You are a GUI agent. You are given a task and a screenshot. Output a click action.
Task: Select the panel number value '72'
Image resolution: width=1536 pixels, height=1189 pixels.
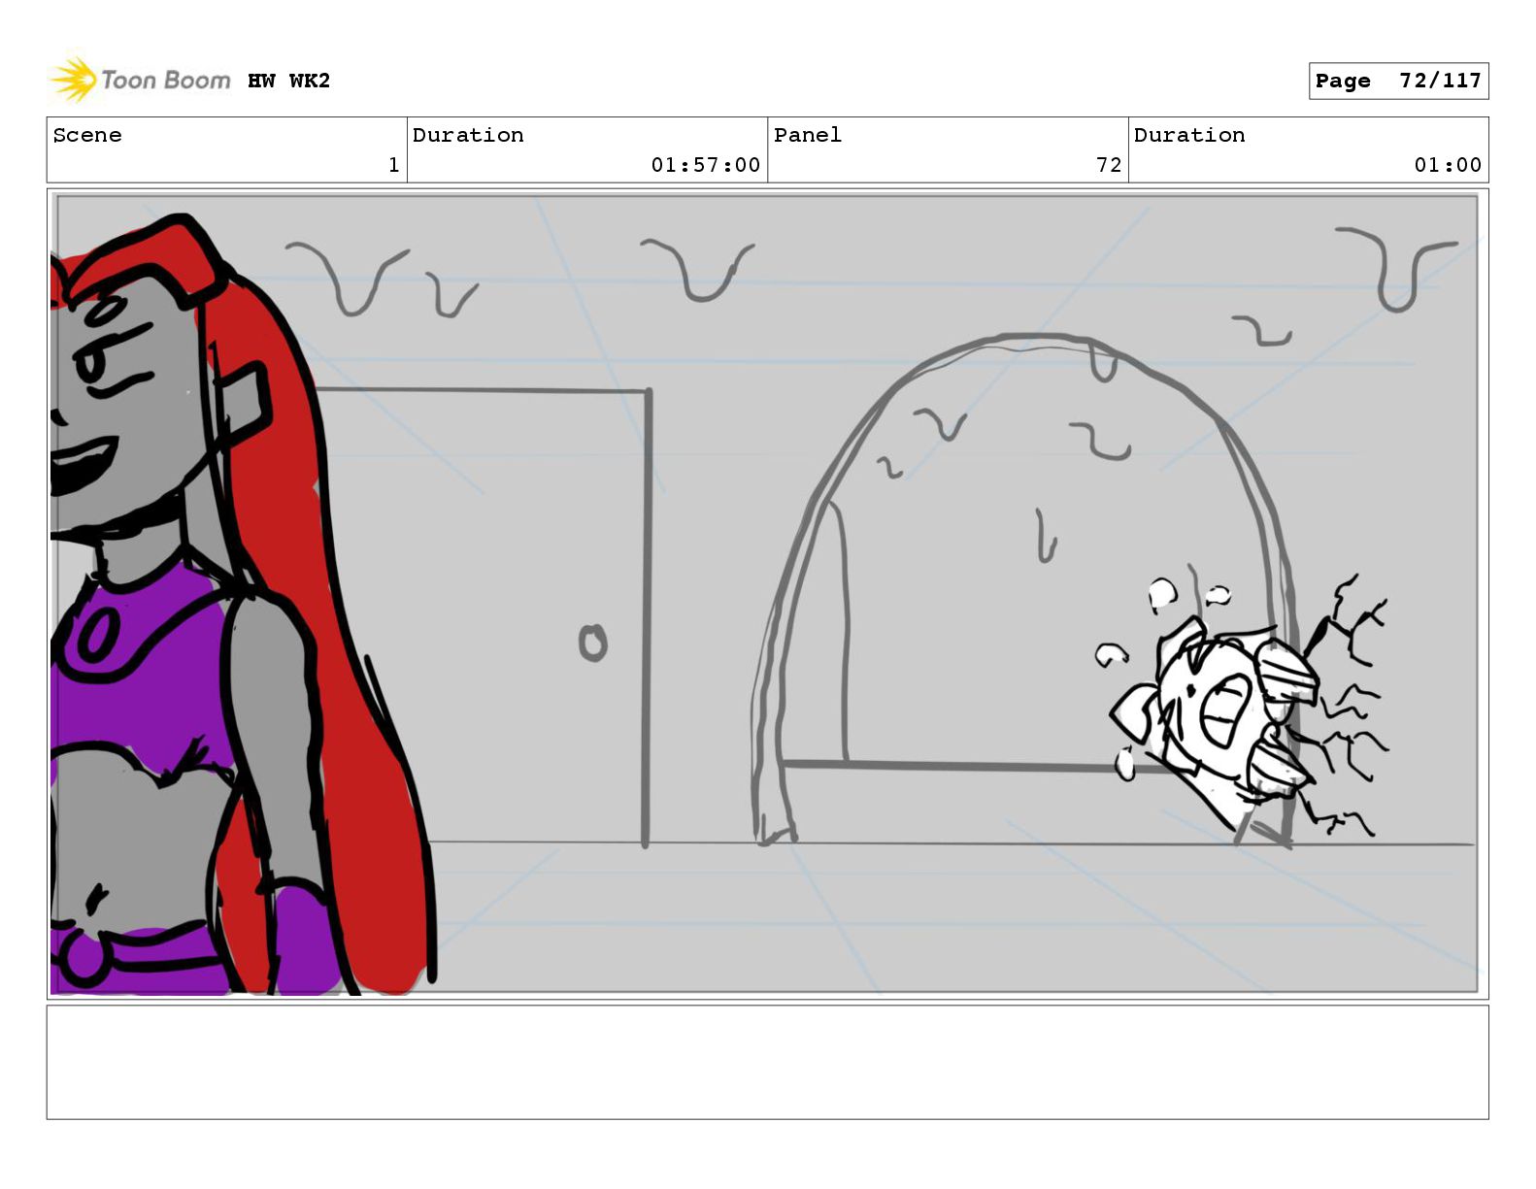(1109, 165)
